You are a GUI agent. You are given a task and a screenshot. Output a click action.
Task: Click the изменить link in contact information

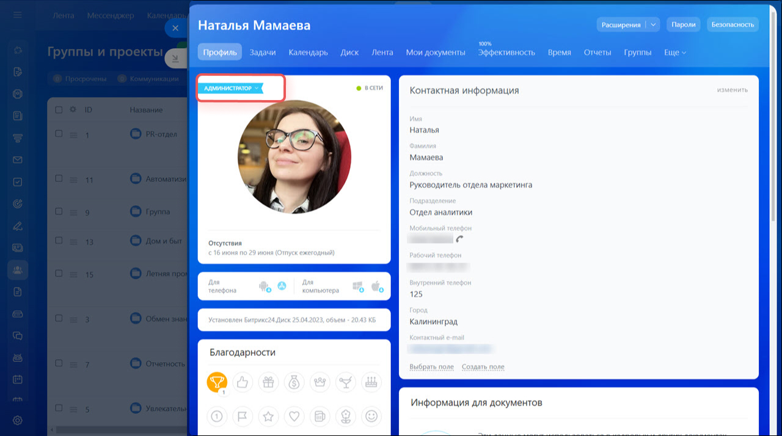pos(733,90)
